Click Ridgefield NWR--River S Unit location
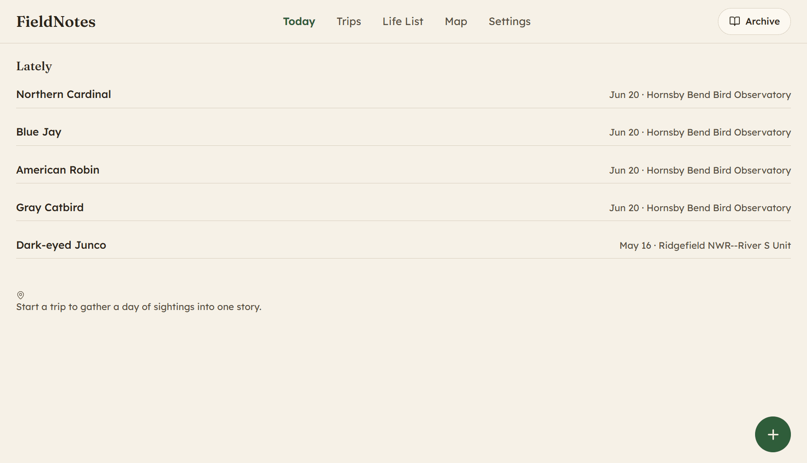Viewport: 807px width, 463px height. (x=725, y=246)
